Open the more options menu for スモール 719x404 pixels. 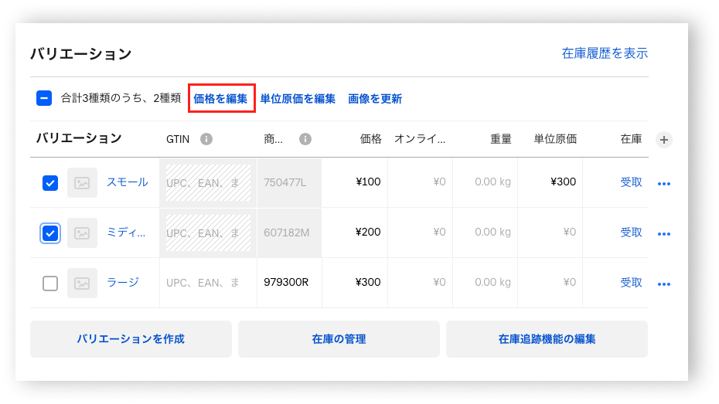point(664,184)
